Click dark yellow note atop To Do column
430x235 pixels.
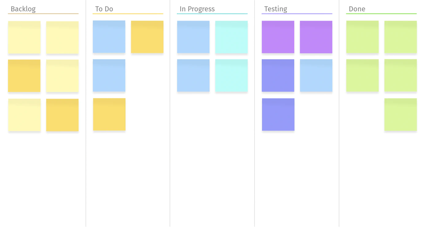pos(147,37)
